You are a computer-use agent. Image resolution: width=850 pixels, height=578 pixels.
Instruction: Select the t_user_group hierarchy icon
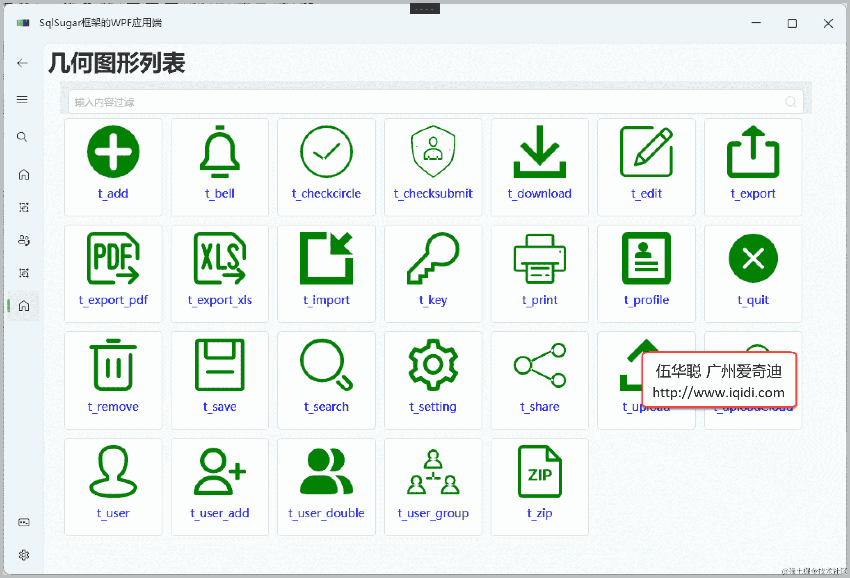tap(433, 471)
